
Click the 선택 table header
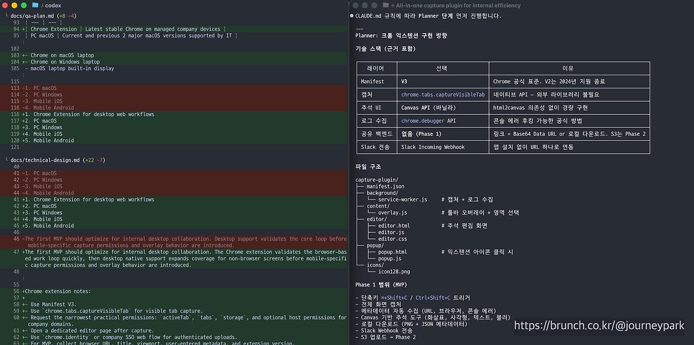pos(442,68)
